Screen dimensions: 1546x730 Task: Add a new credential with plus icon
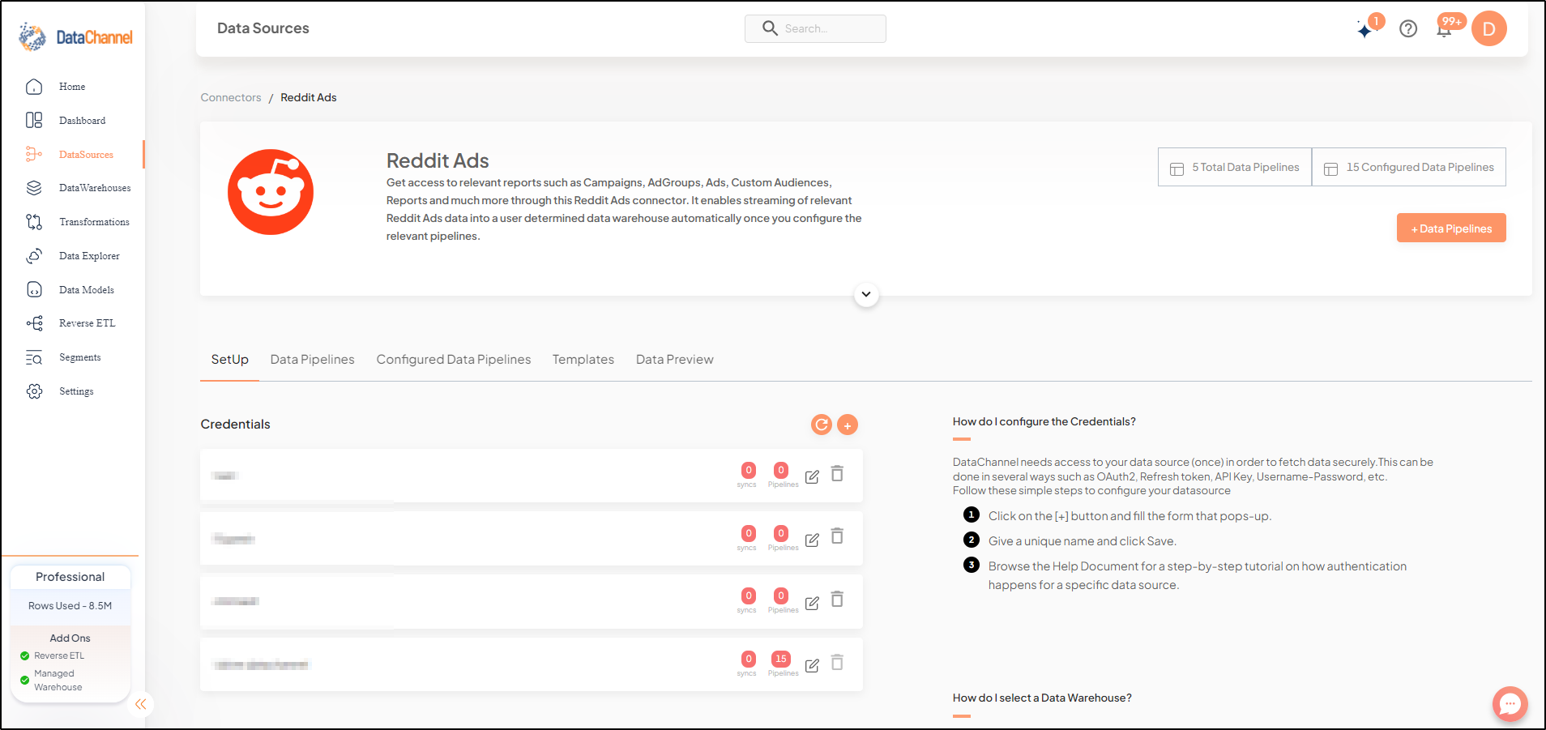(x=848, y=425)
